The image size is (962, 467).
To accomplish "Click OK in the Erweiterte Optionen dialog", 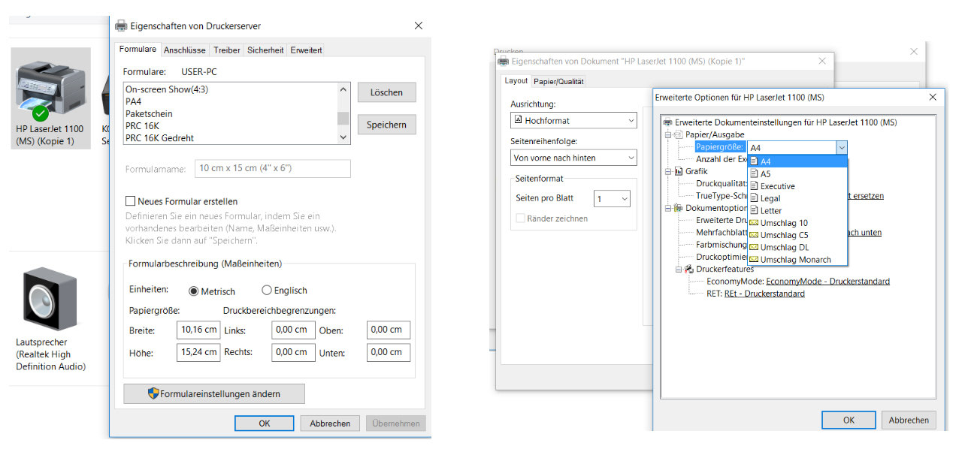I will (849, 420).
